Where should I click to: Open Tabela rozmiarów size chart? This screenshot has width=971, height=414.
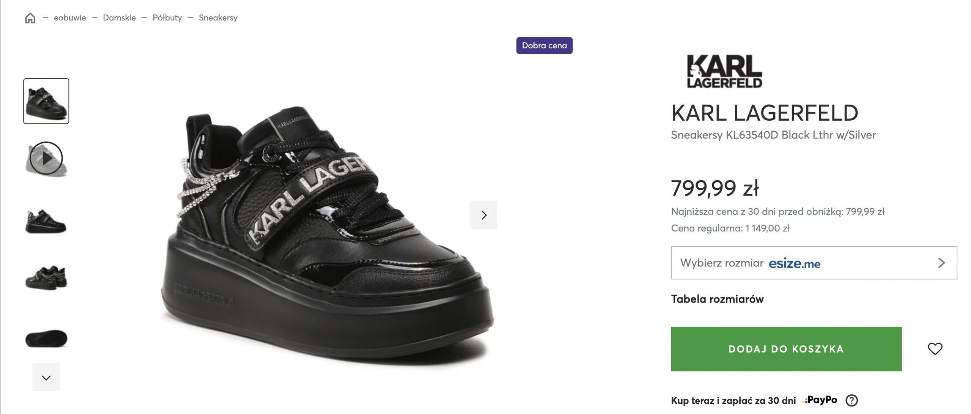point(717,299)
